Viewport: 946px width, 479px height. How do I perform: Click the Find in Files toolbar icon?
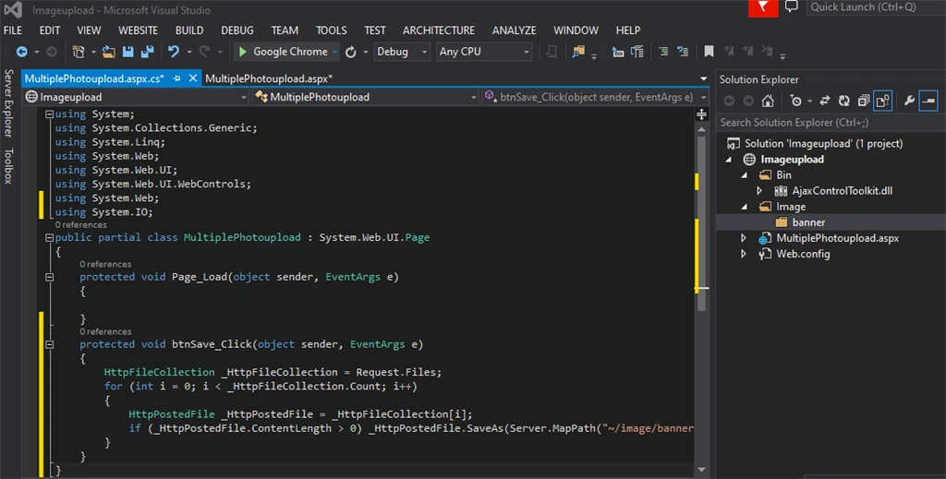(x=578, y=52)
